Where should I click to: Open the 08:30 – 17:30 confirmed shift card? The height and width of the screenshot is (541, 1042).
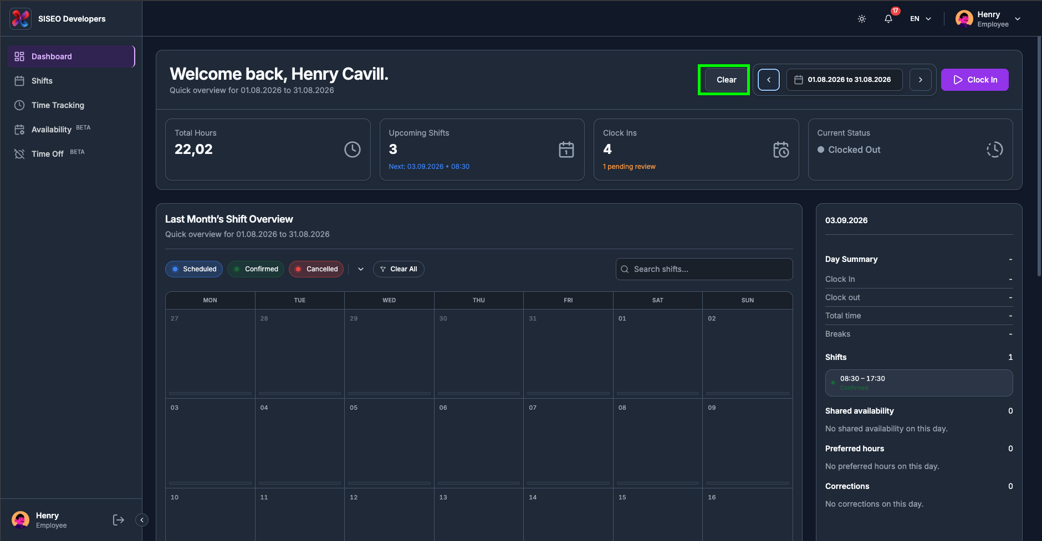pyautogui.click(x=919, y=383)
